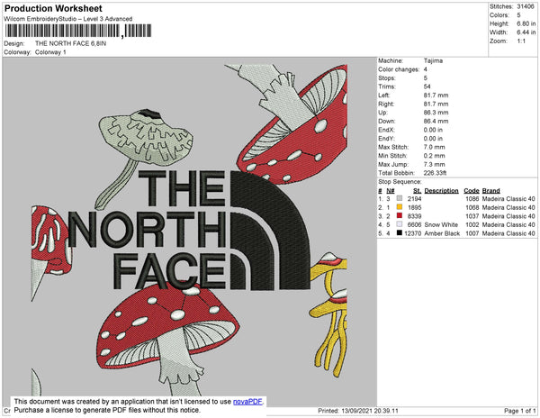Open the novaPDF link in the notice
540x418 pixels.
tap(247, 402)
